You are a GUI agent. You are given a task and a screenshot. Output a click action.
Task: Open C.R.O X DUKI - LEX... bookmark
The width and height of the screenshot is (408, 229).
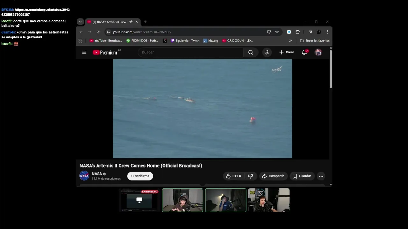click(238, 41)
